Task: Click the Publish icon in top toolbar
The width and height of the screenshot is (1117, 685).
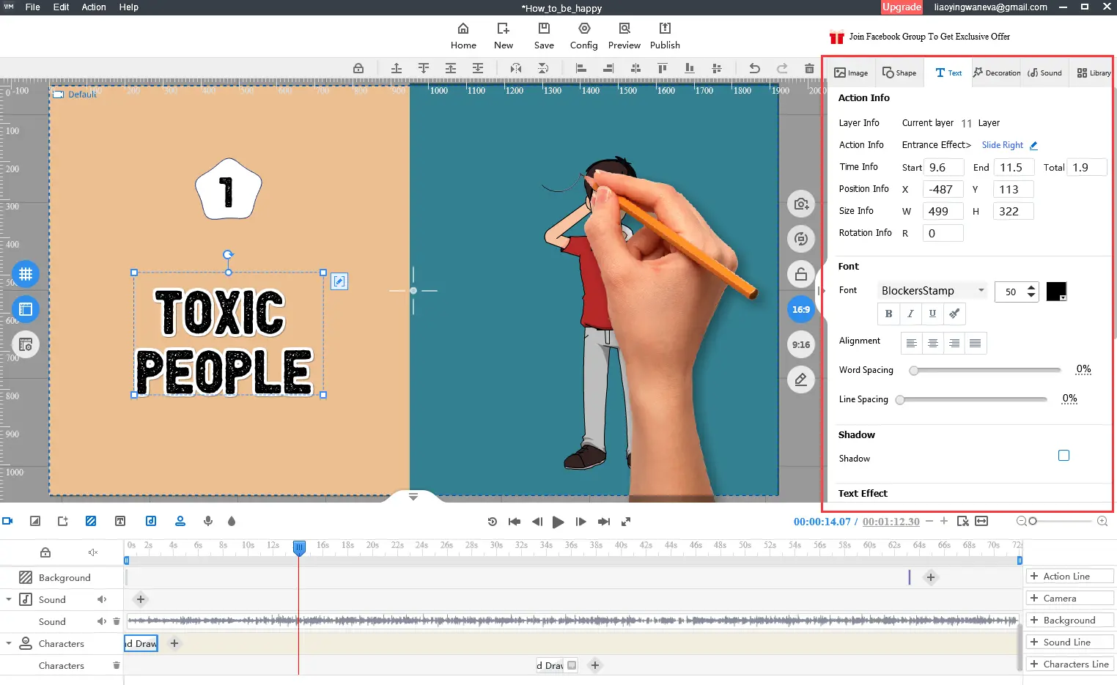Action: click(665, 35)
